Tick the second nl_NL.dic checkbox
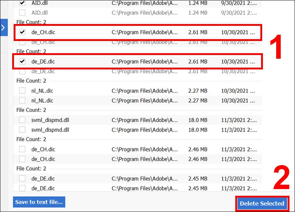This screenshot has width=295, height=212. point(22,100)
